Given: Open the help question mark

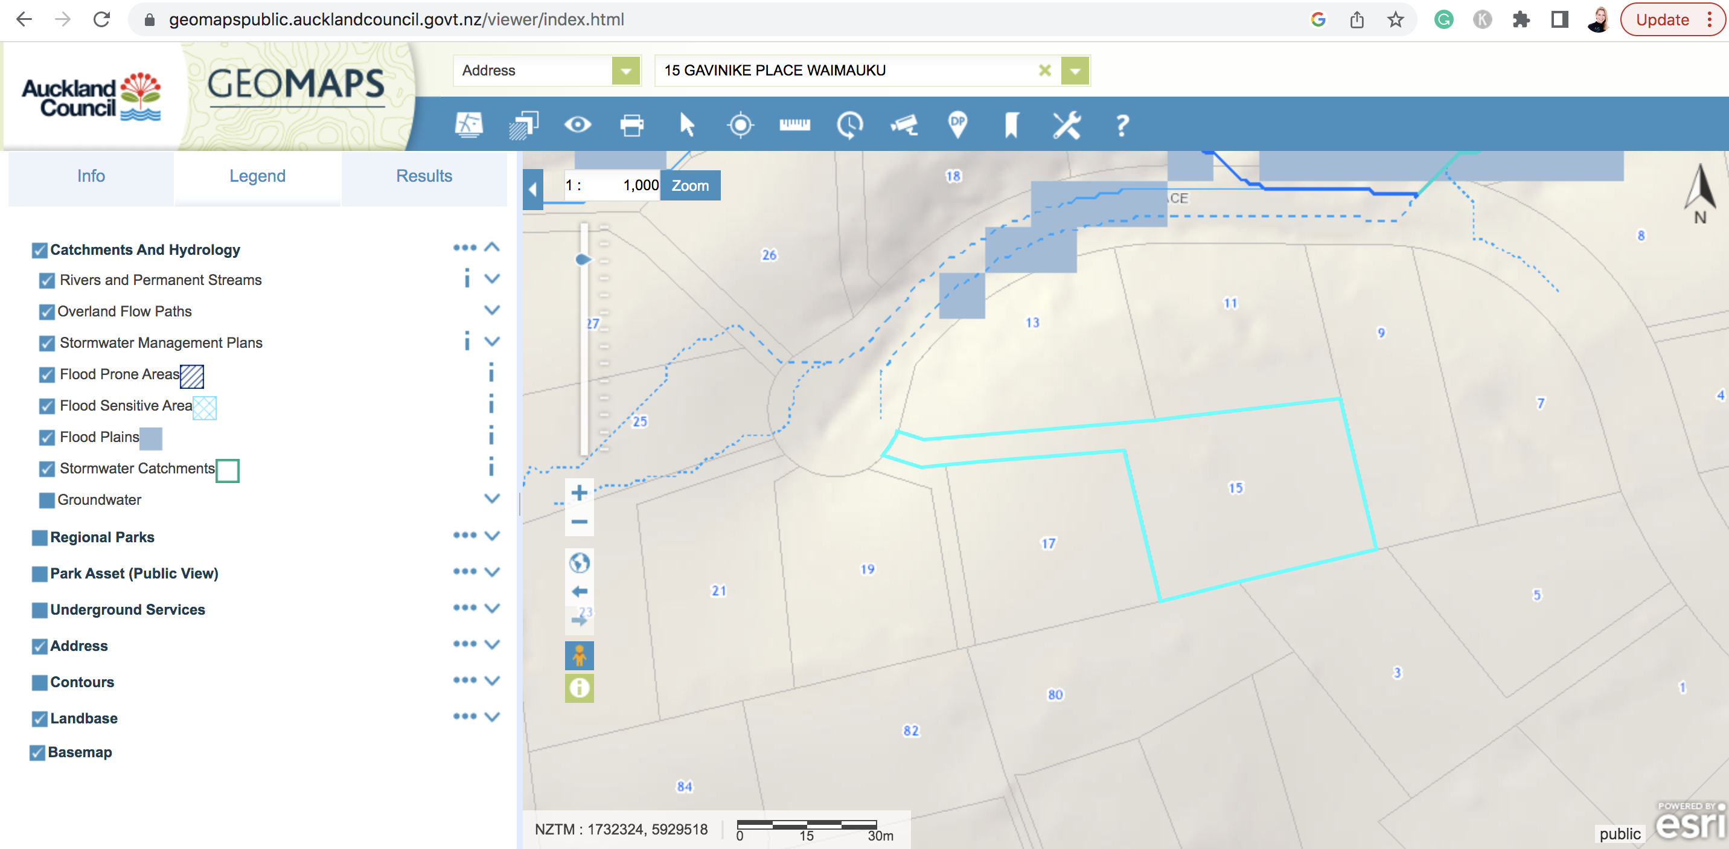Looking at the screenshot, I should [x=1122, y=126].
